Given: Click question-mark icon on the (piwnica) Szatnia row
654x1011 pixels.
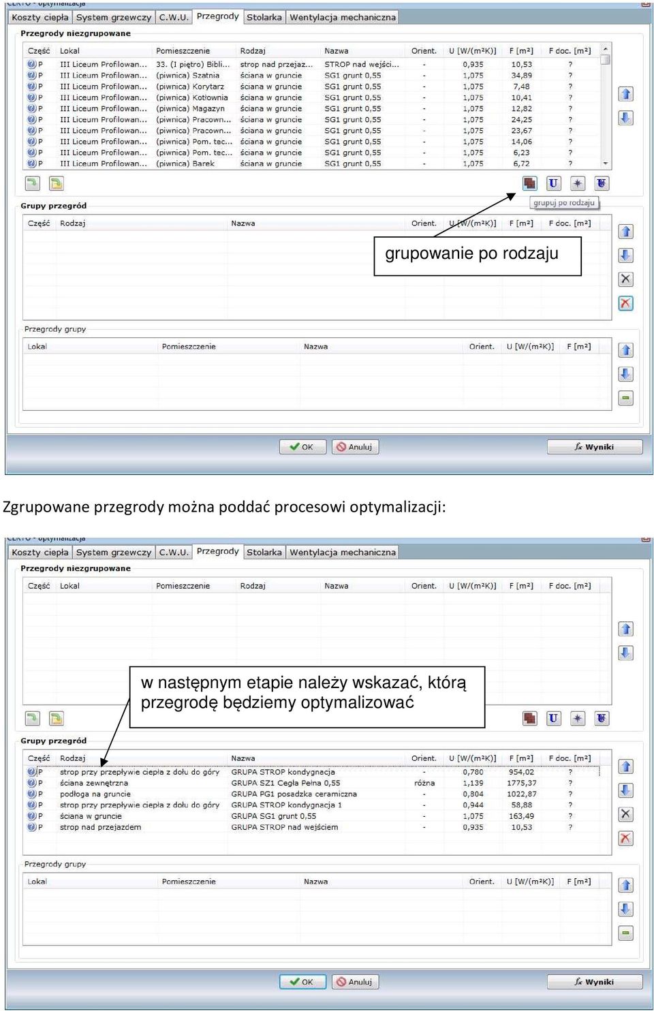Looking at the screenshot, I should click(x=31, y=76).
